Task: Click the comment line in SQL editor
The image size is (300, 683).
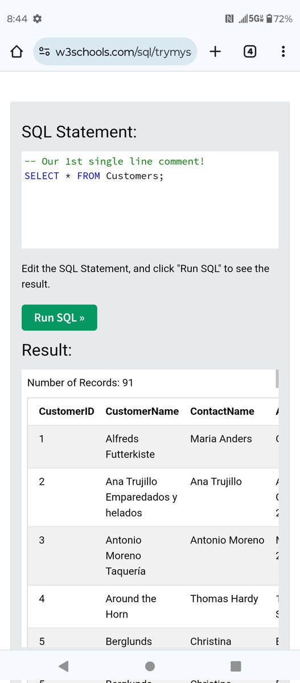Action: (x=114, y=162)
